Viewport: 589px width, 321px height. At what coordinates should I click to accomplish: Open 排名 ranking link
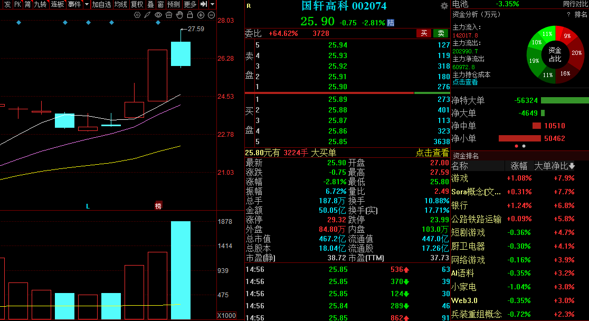click(x=581, y=14)
